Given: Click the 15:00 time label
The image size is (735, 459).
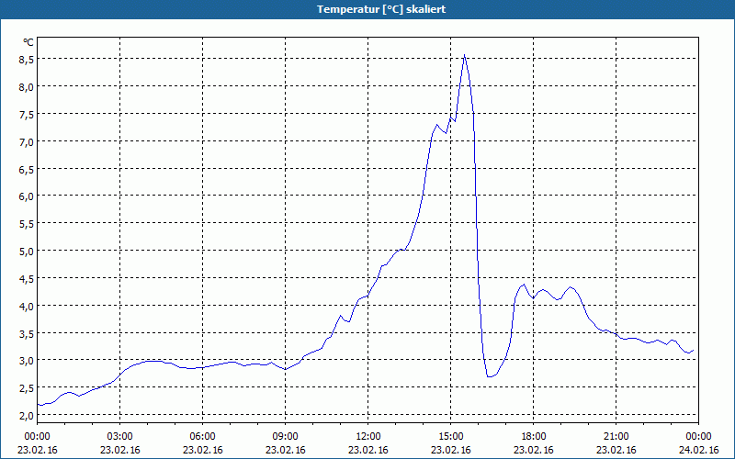Looking at the screenshot, I should click(x=451, y=436).
